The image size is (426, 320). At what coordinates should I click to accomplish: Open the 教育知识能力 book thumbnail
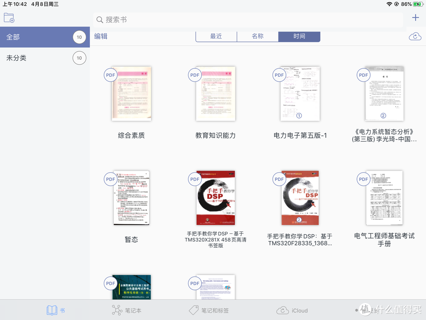(x=216, y=94)
